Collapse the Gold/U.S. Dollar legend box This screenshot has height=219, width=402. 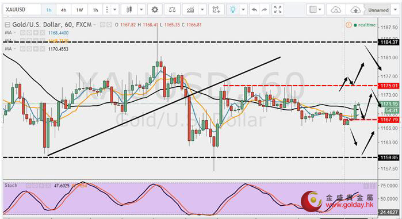click(7, 25)
